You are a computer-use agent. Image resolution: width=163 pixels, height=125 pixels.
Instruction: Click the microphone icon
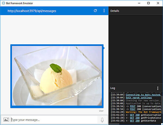point(102,120)
